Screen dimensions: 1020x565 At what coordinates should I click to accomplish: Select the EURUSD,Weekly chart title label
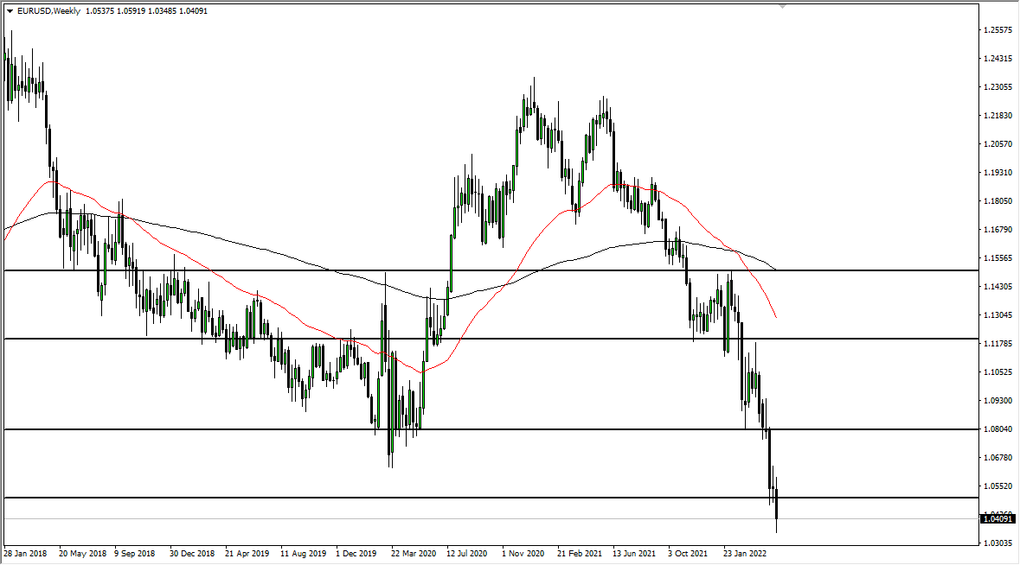pos(48,12)
